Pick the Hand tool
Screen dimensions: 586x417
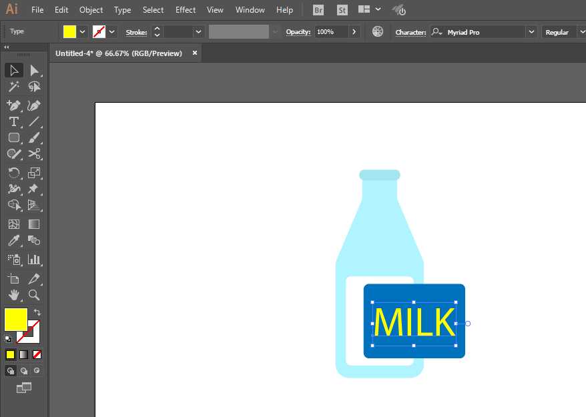click(x=13, y=295)
